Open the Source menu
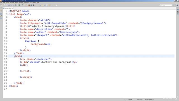The width and height of the screenshot is (179, 101). point(8,3)
